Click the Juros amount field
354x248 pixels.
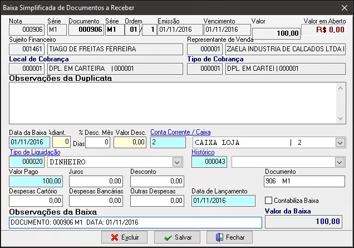pos(96,181)
